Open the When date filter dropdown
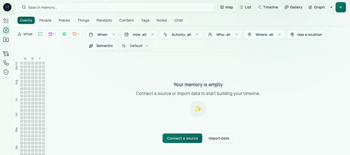The height and width of the screenshot is (155, 350). click(102, 34)
